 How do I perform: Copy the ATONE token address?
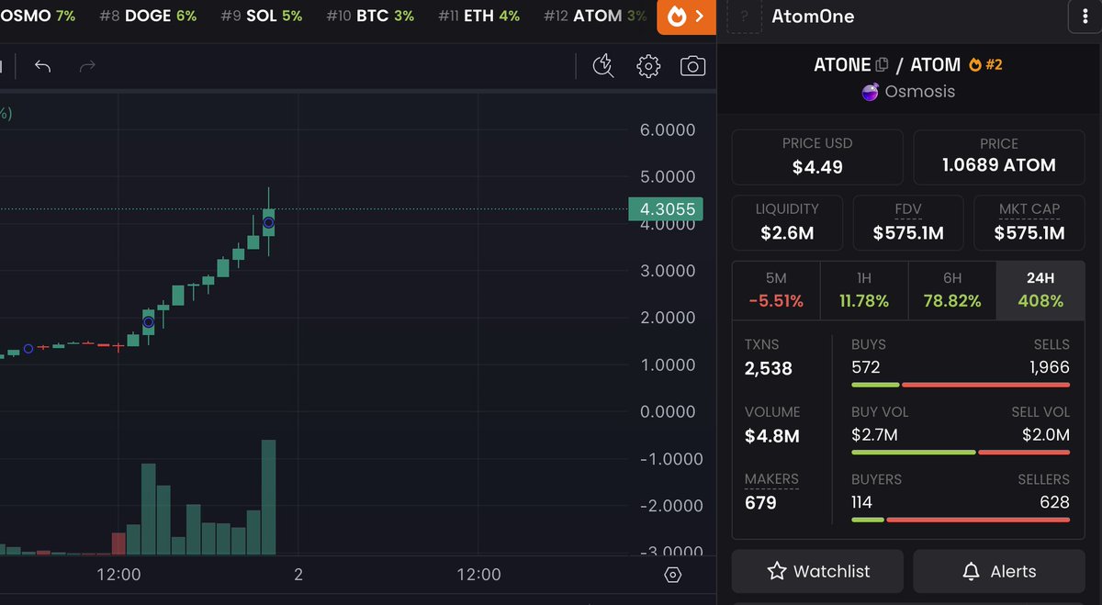pyautogui.click(x=883, y=64)
